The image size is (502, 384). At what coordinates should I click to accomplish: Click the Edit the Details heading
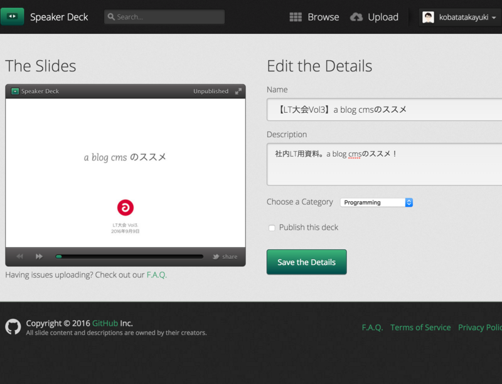tap(319, 66)
